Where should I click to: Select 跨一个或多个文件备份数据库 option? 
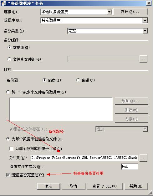[8, 92]
